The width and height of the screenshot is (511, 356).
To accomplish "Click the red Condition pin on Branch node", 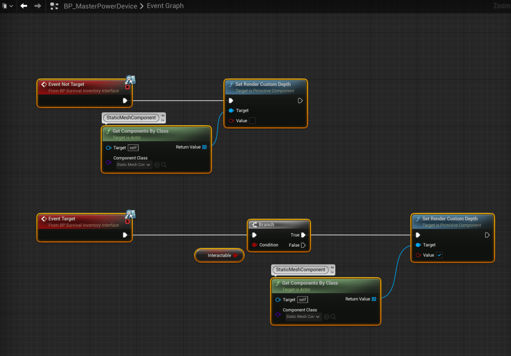I will (x=255, y=245).
